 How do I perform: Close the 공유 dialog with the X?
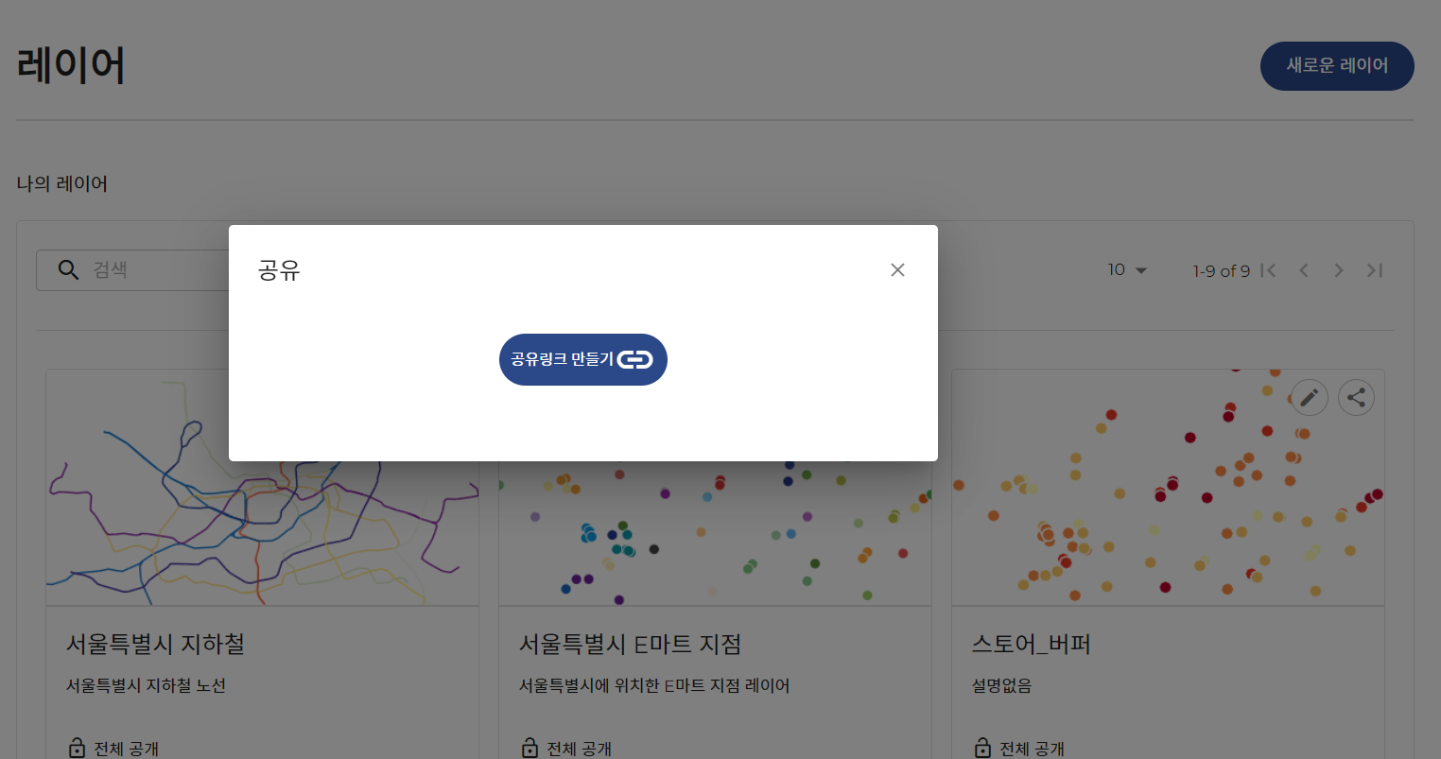[x=897, y=270]
